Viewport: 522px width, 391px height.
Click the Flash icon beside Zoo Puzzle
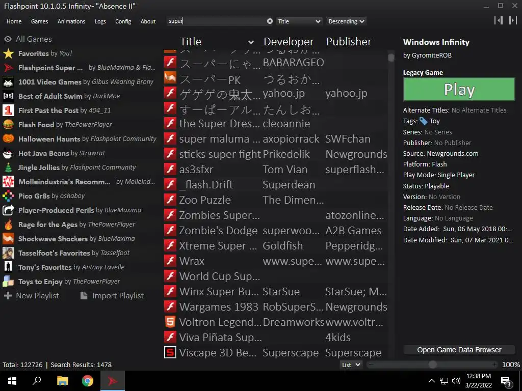click(x=170, y=200)
